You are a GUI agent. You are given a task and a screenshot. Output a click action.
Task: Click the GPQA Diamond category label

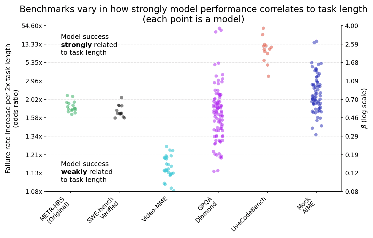click(x=207, y=210)
